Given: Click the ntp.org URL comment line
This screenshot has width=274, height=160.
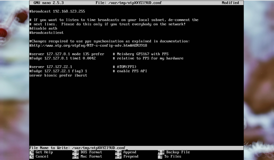Looking at the screenshot, I should (88, 45).
